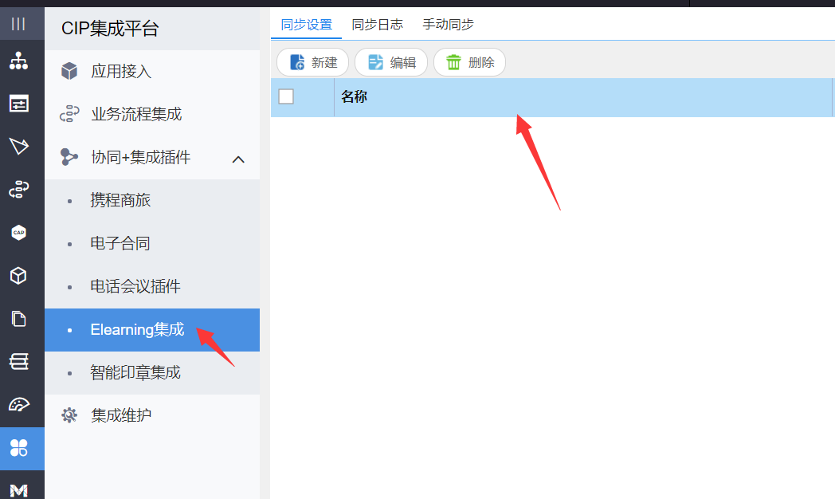This screenshot has width=835, height=499.
Task: Click the paper plane icon in dark sidebar
Action: pyautogui.click(x=18, y=147)
